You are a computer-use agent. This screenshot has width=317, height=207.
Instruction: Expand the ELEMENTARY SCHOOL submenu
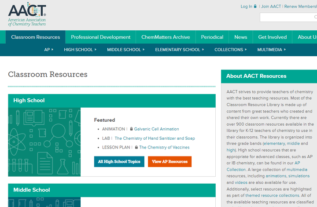click(180, 50)
